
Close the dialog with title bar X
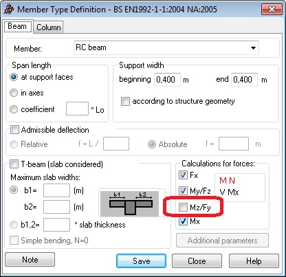[272, 9]
